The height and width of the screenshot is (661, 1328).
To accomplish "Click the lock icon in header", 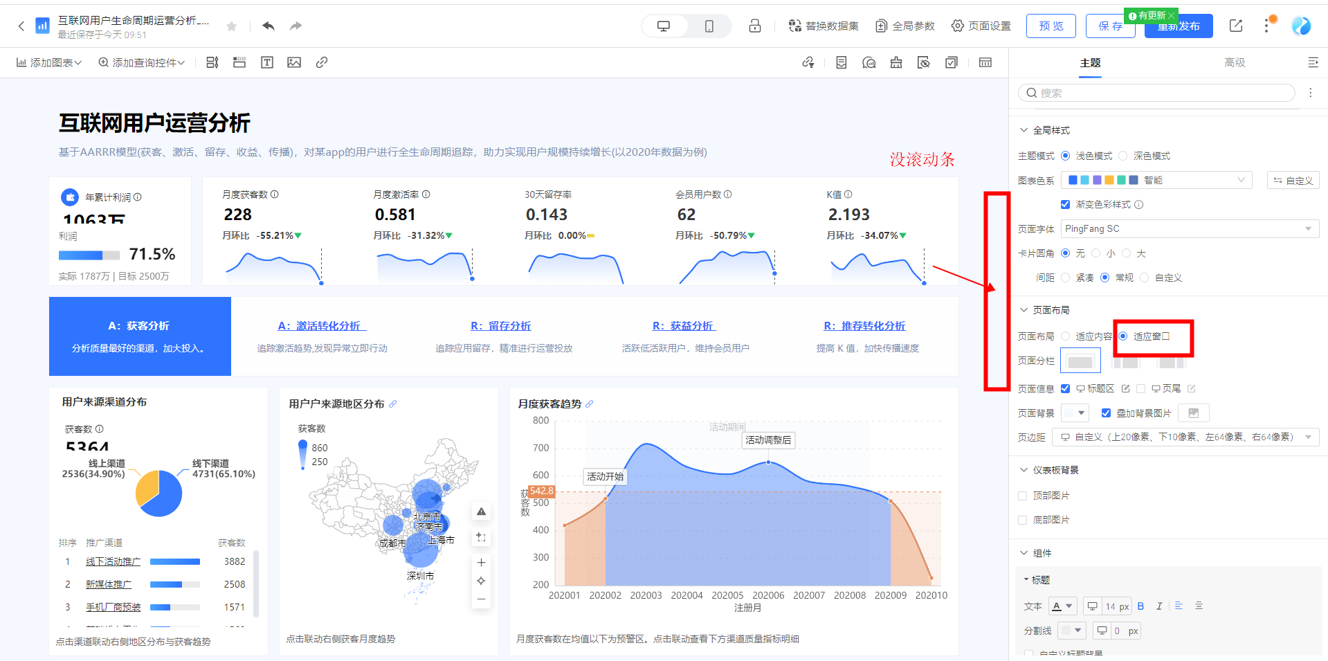I will click(x=754, y=26).
